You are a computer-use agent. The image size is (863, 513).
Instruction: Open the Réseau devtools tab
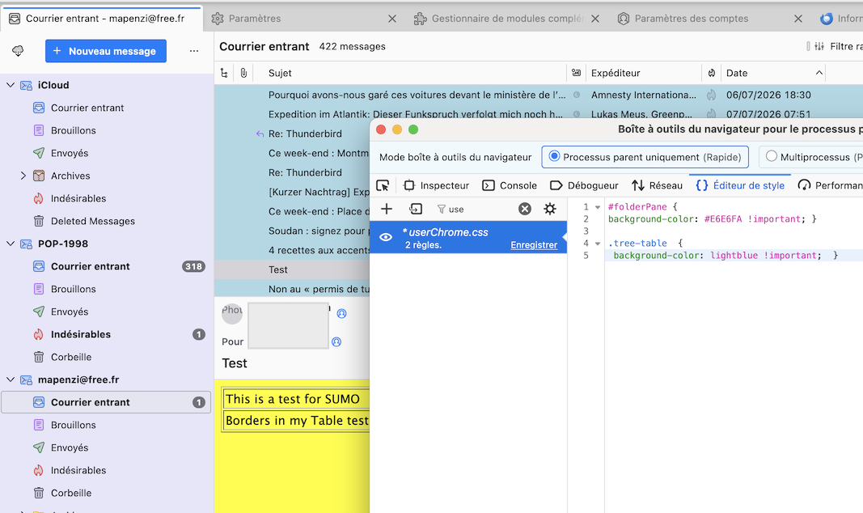[657, 185]
